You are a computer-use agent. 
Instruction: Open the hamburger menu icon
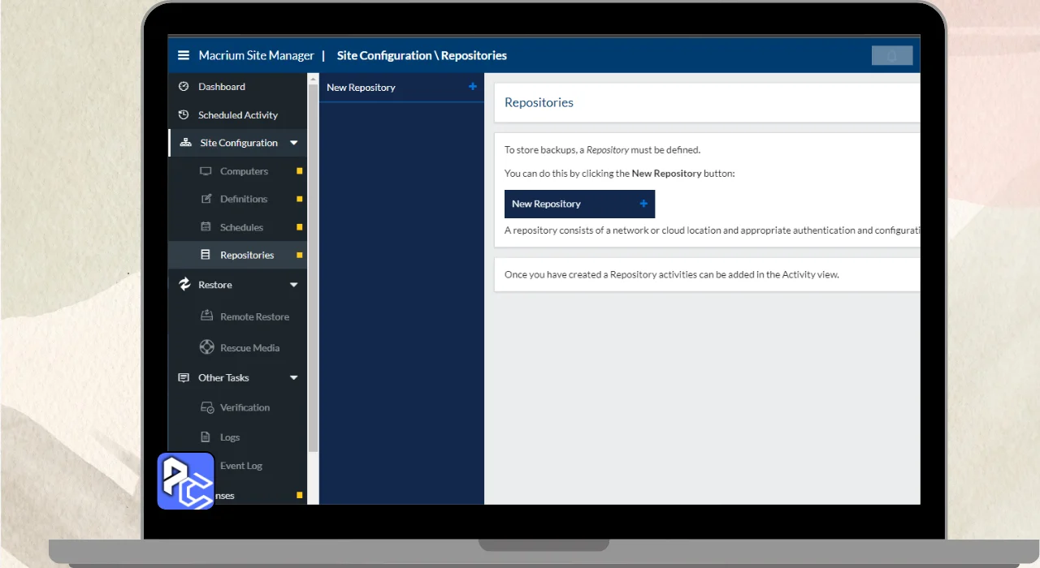coord(184,55)
